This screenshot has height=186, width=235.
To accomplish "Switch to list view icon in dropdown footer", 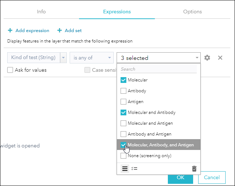I will [x=125, y=169].
